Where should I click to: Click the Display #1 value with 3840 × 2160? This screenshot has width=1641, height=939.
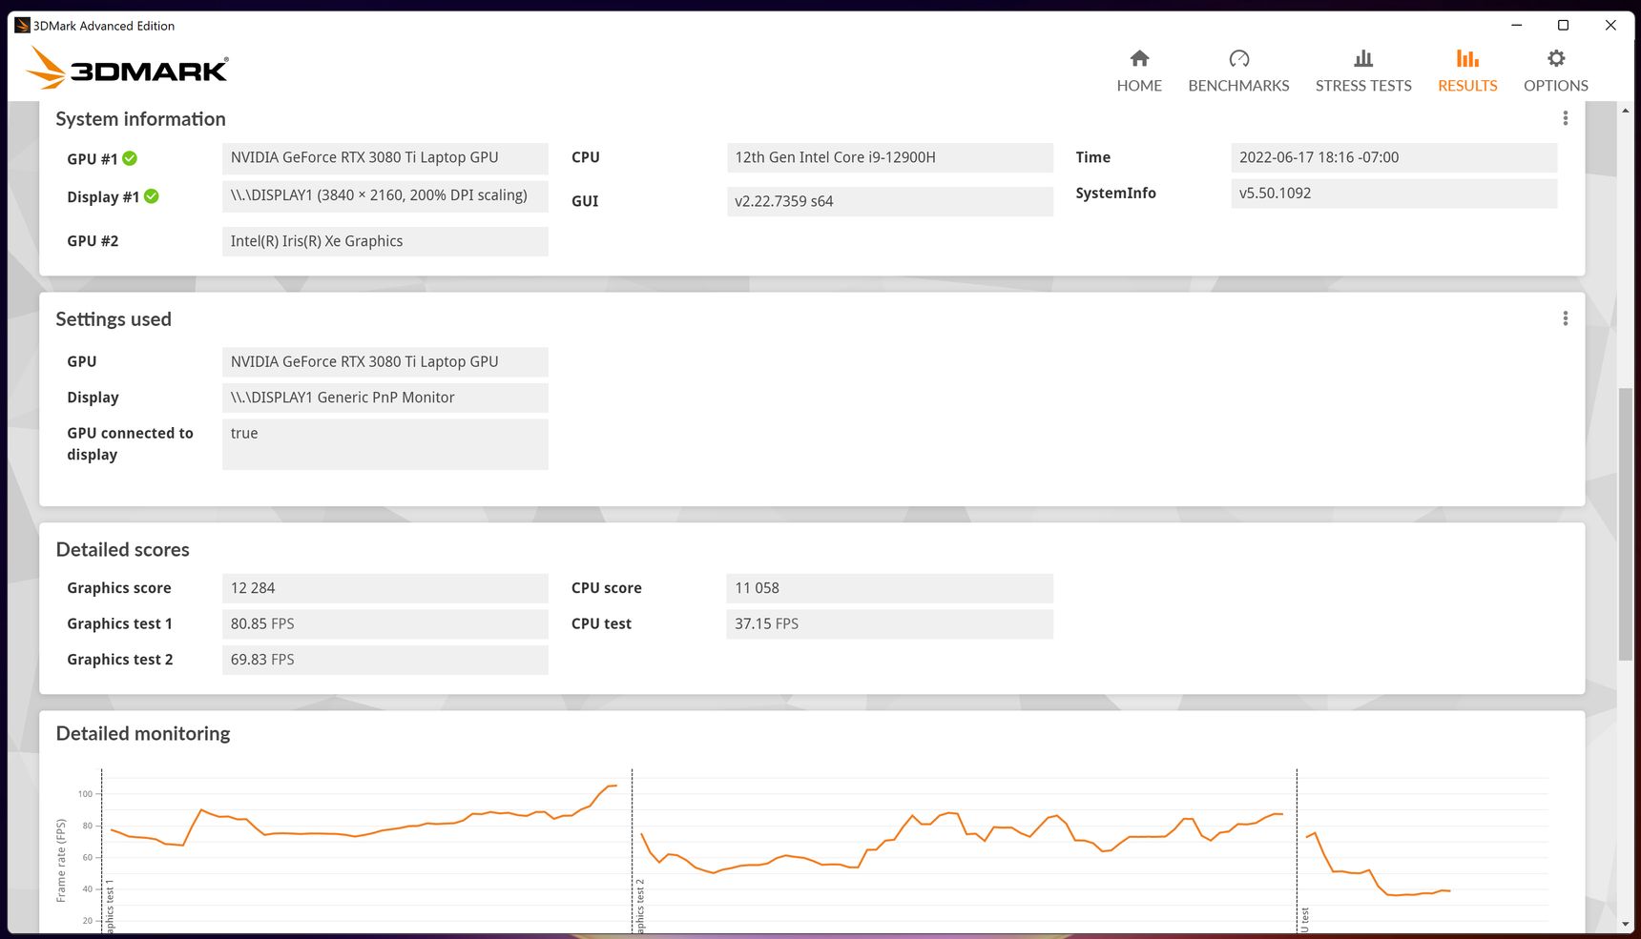point(385,196)
